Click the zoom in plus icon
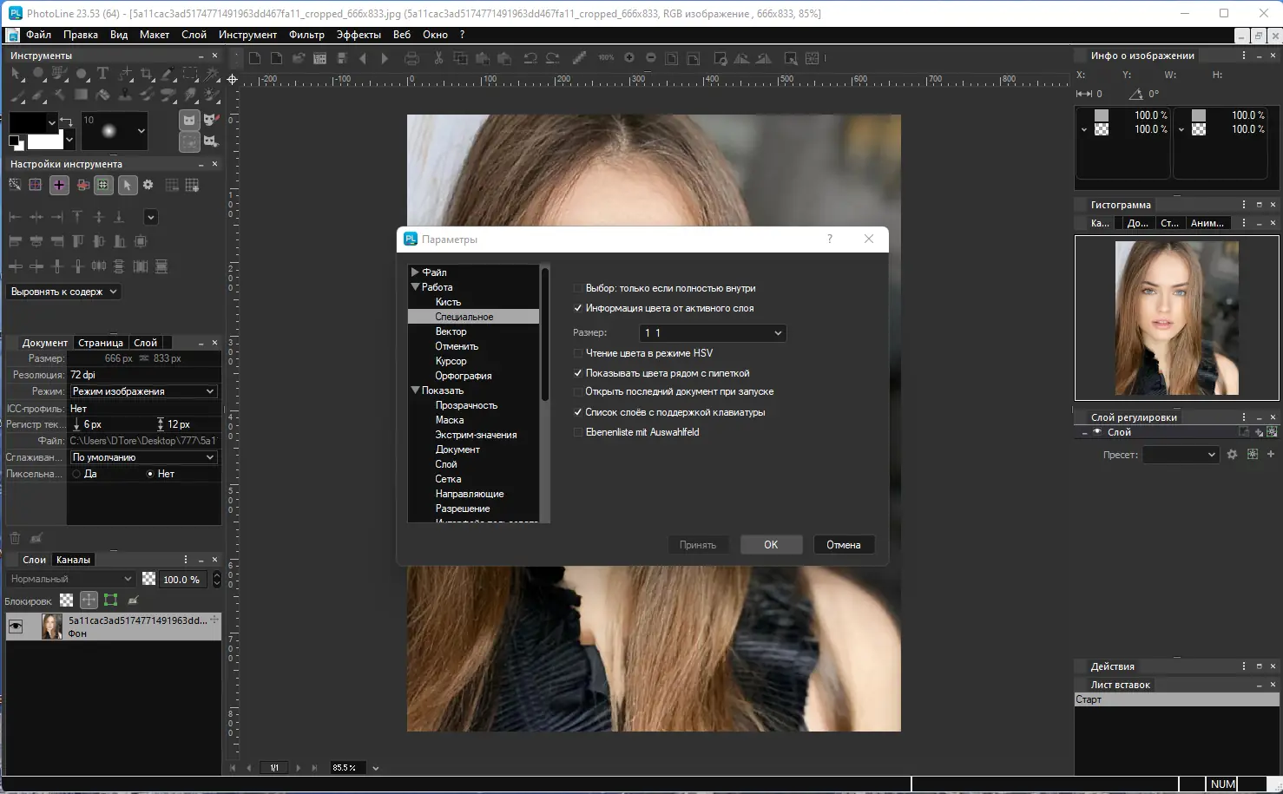This screenshot has width=1283, height=794. point(629,58)
